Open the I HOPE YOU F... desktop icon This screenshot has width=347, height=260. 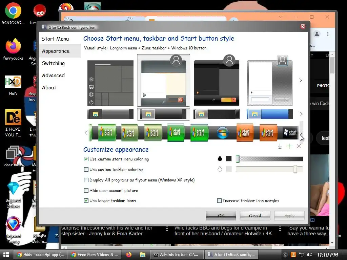13,123
